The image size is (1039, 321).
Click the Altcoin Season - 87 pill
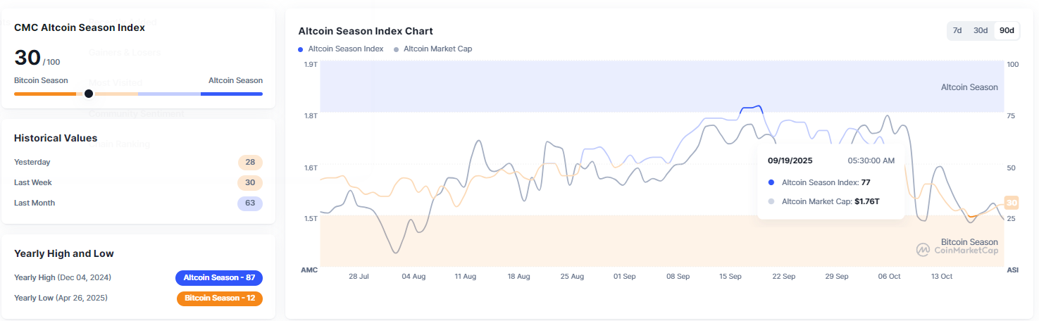[x=219, y=277]
